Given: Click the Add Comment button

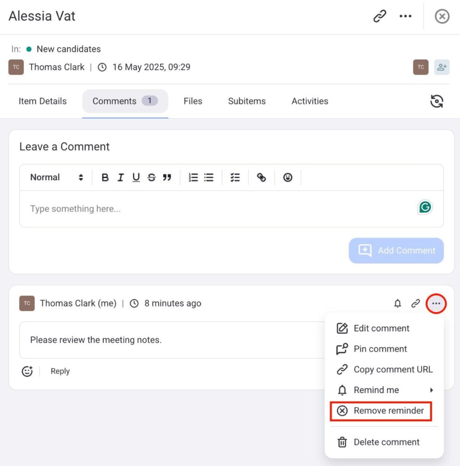Looking at the screenshot, I should (x=396, y=250).
